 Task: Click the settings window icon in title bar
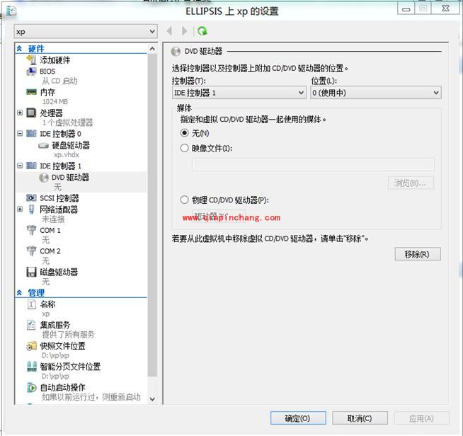(11, 11)
